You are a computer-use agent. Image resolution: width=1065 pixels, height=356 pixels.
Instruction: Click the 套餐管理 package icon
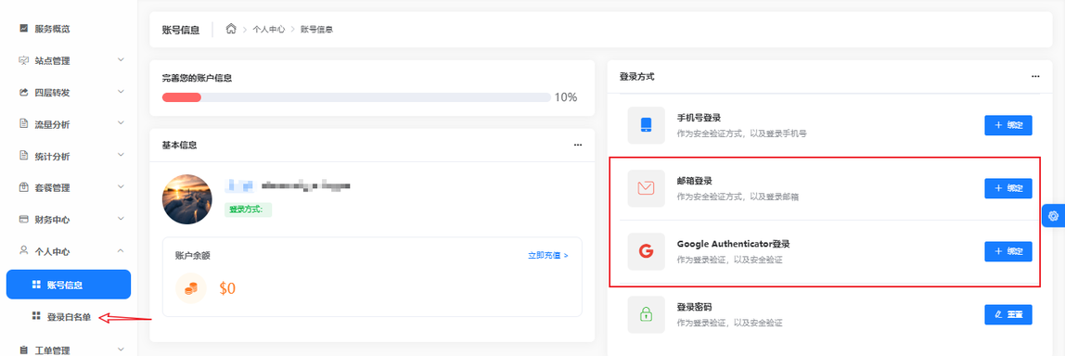(24, 187)
